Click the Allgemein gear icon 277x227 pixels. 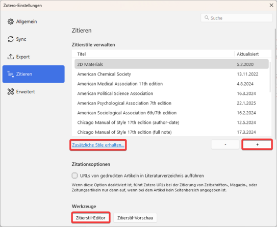pyautogui.click(x=11, y=21)
